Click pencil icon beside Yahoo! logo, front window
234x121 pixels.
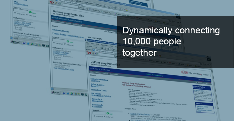(93, 53)
